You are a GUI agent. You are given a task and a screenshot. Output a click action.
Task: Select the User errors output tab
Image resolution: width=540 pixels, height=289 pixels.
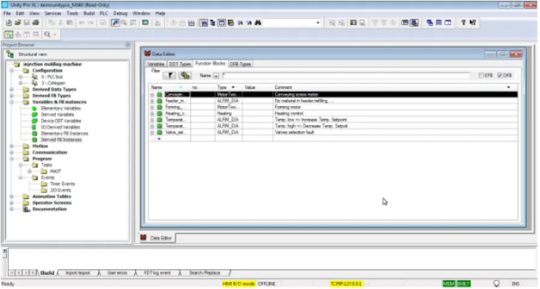pyautogui.click(x=117, y=273)
